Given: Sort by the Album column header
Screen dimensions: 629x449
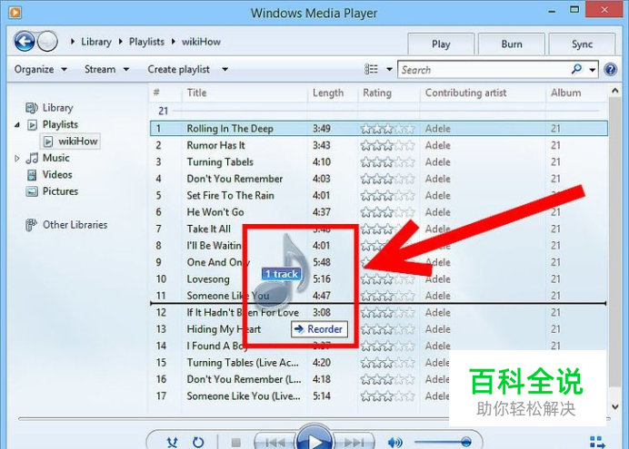Looking at the screenshot, I should pyautogui.click(x=576, y=93).
